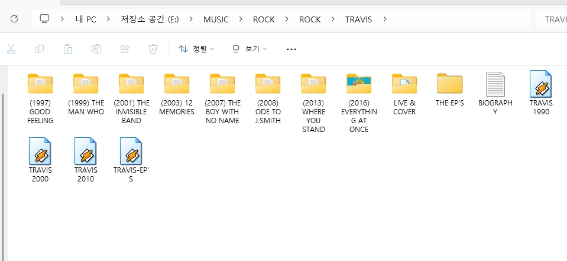
Task: Click the "LIVE & COVER" folder name
Action: point(404,107)
